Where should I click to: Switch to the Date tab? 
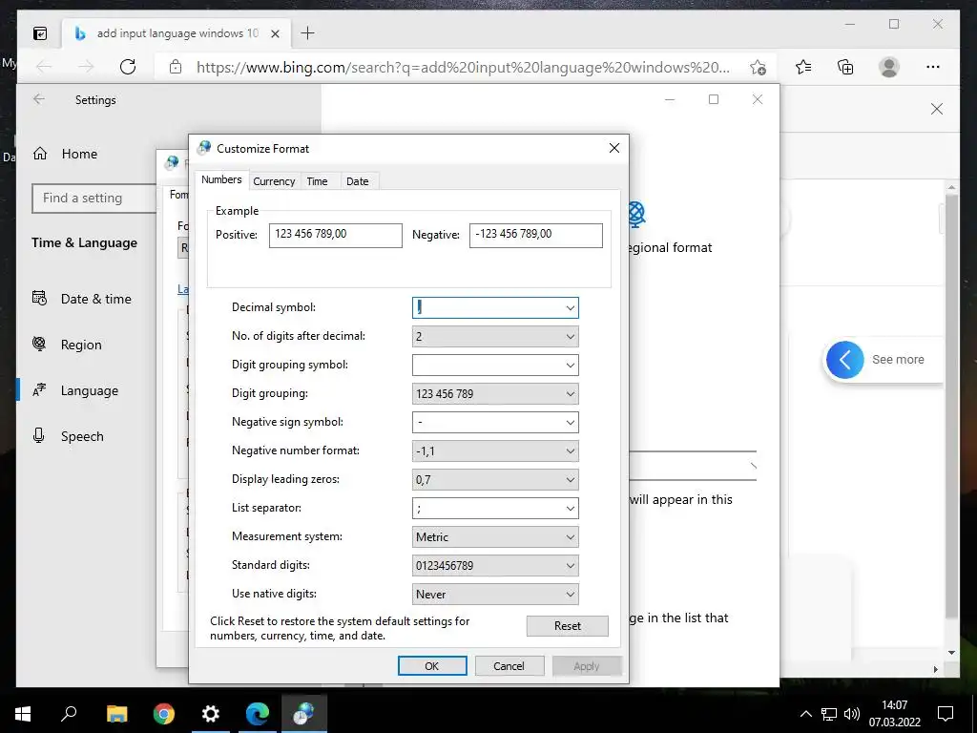tap(358, 181)
